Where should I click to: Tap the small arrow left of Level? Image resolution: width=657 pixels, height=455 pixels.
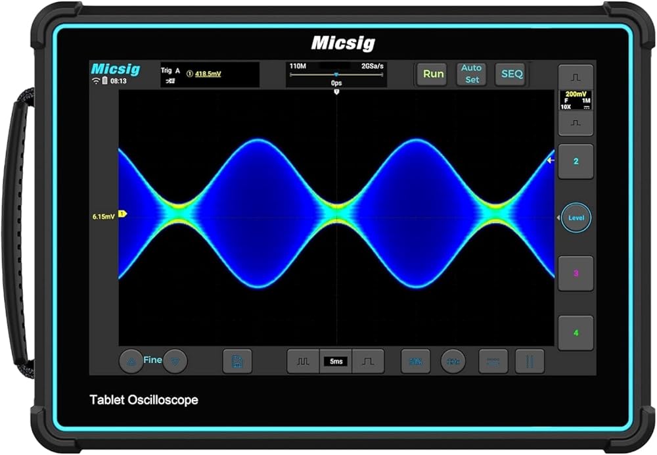click(x=558, y=218)
